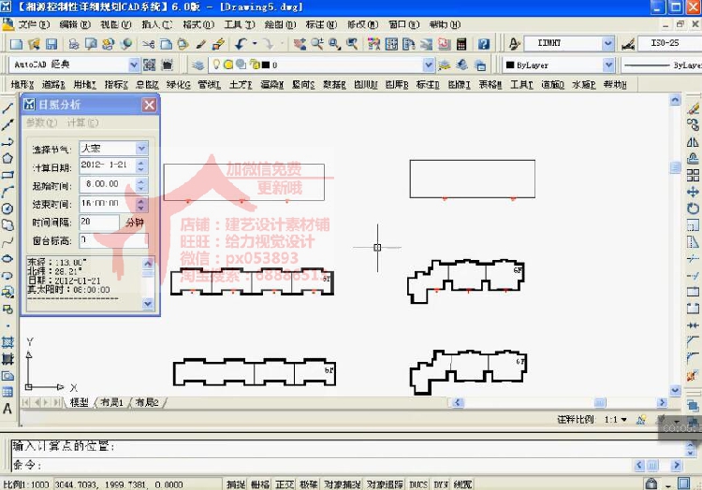702x490 pixels.
Task: Select the Rectangle draw tool
Action: [7, 175]
